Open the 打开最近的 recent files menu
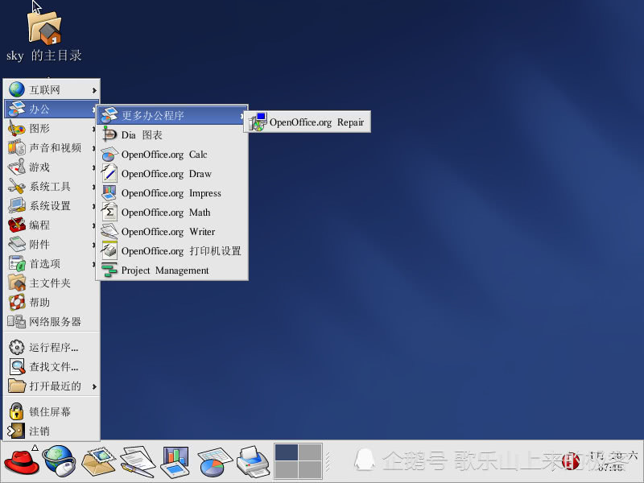Image resolution: width=644 pixels, height=483 pixels. tap(52, 386)
